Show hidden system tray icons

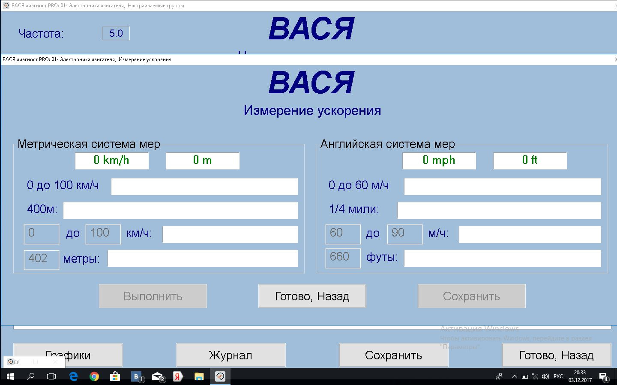pyautogui.click(x=515, y=377)
